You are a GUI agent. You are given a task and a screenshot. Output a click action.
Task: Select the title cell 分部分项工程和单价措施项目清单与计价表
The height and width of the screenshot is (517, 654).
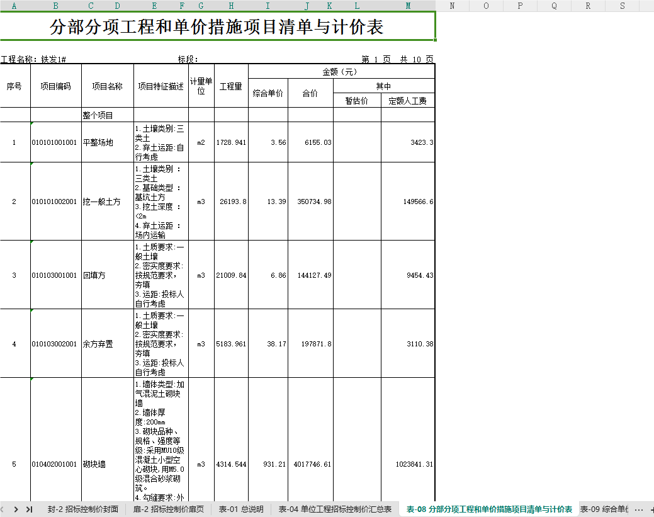click(217, 26)
